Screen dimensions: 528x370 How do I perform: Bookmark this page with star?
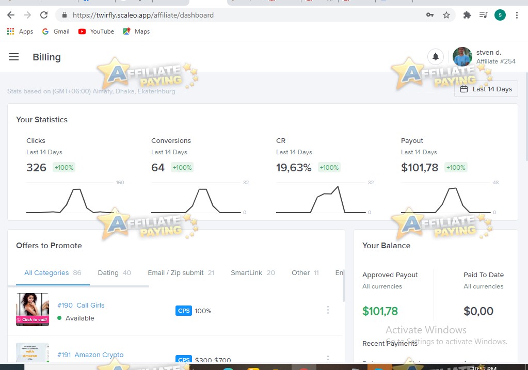(x=446, y=15)
